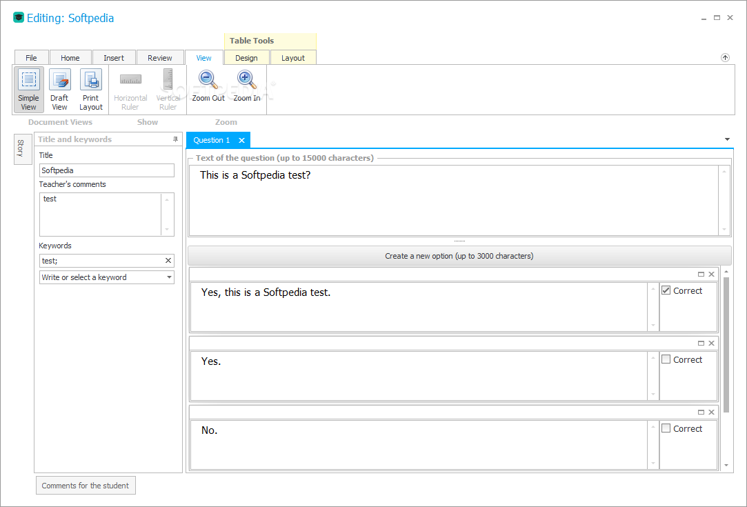Clear the keywords field with the X
The image size is (747, 507).
coord(168,261)
